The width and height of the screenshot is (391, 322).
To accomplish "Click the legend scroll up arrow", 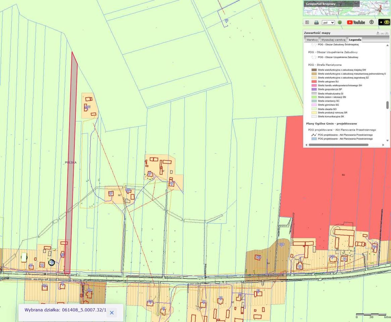I will click(388, 45).
